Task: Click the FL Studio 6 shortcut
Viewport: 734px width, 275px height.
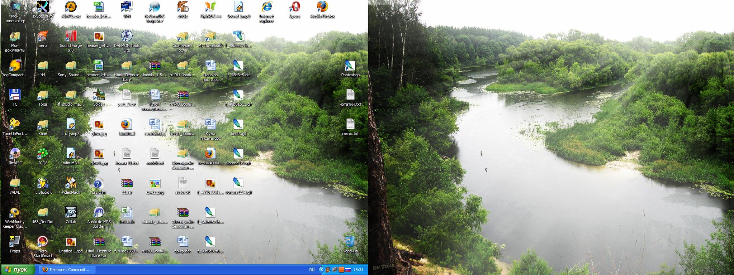Action: (x=43, y=183)
